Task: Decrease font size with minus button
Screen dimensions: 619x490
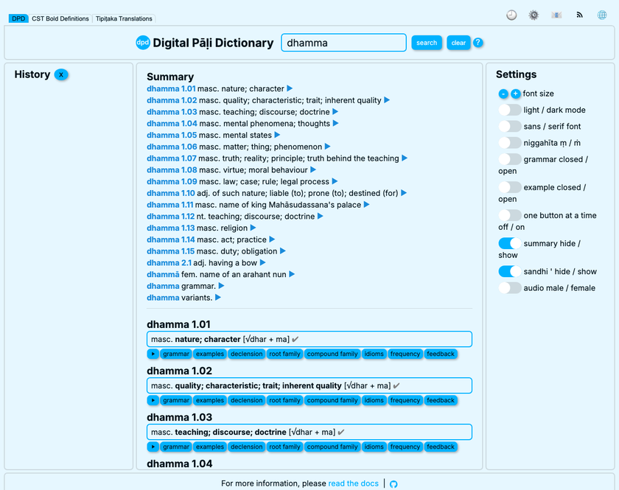Action: click(503, 94)
